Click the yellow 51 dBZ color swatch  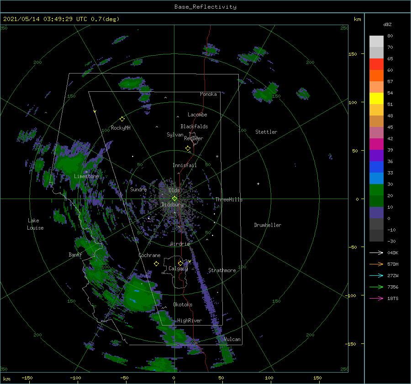tap(376, 99)
